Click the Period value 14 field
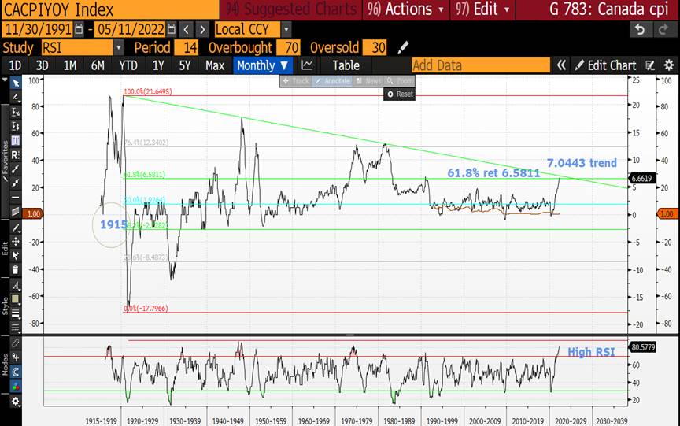The width and height of the screenshot is (680, 426). 186,47
